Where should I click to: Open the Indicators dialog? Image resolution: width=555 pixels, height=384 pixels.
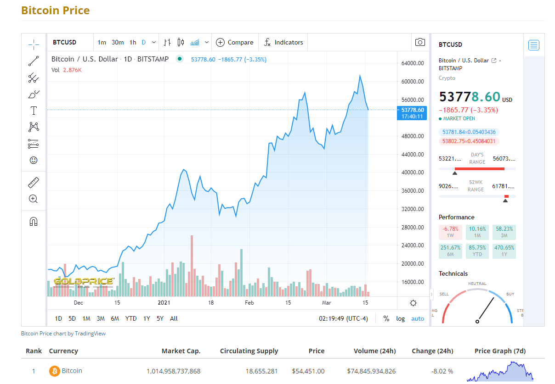pos(283,42)
